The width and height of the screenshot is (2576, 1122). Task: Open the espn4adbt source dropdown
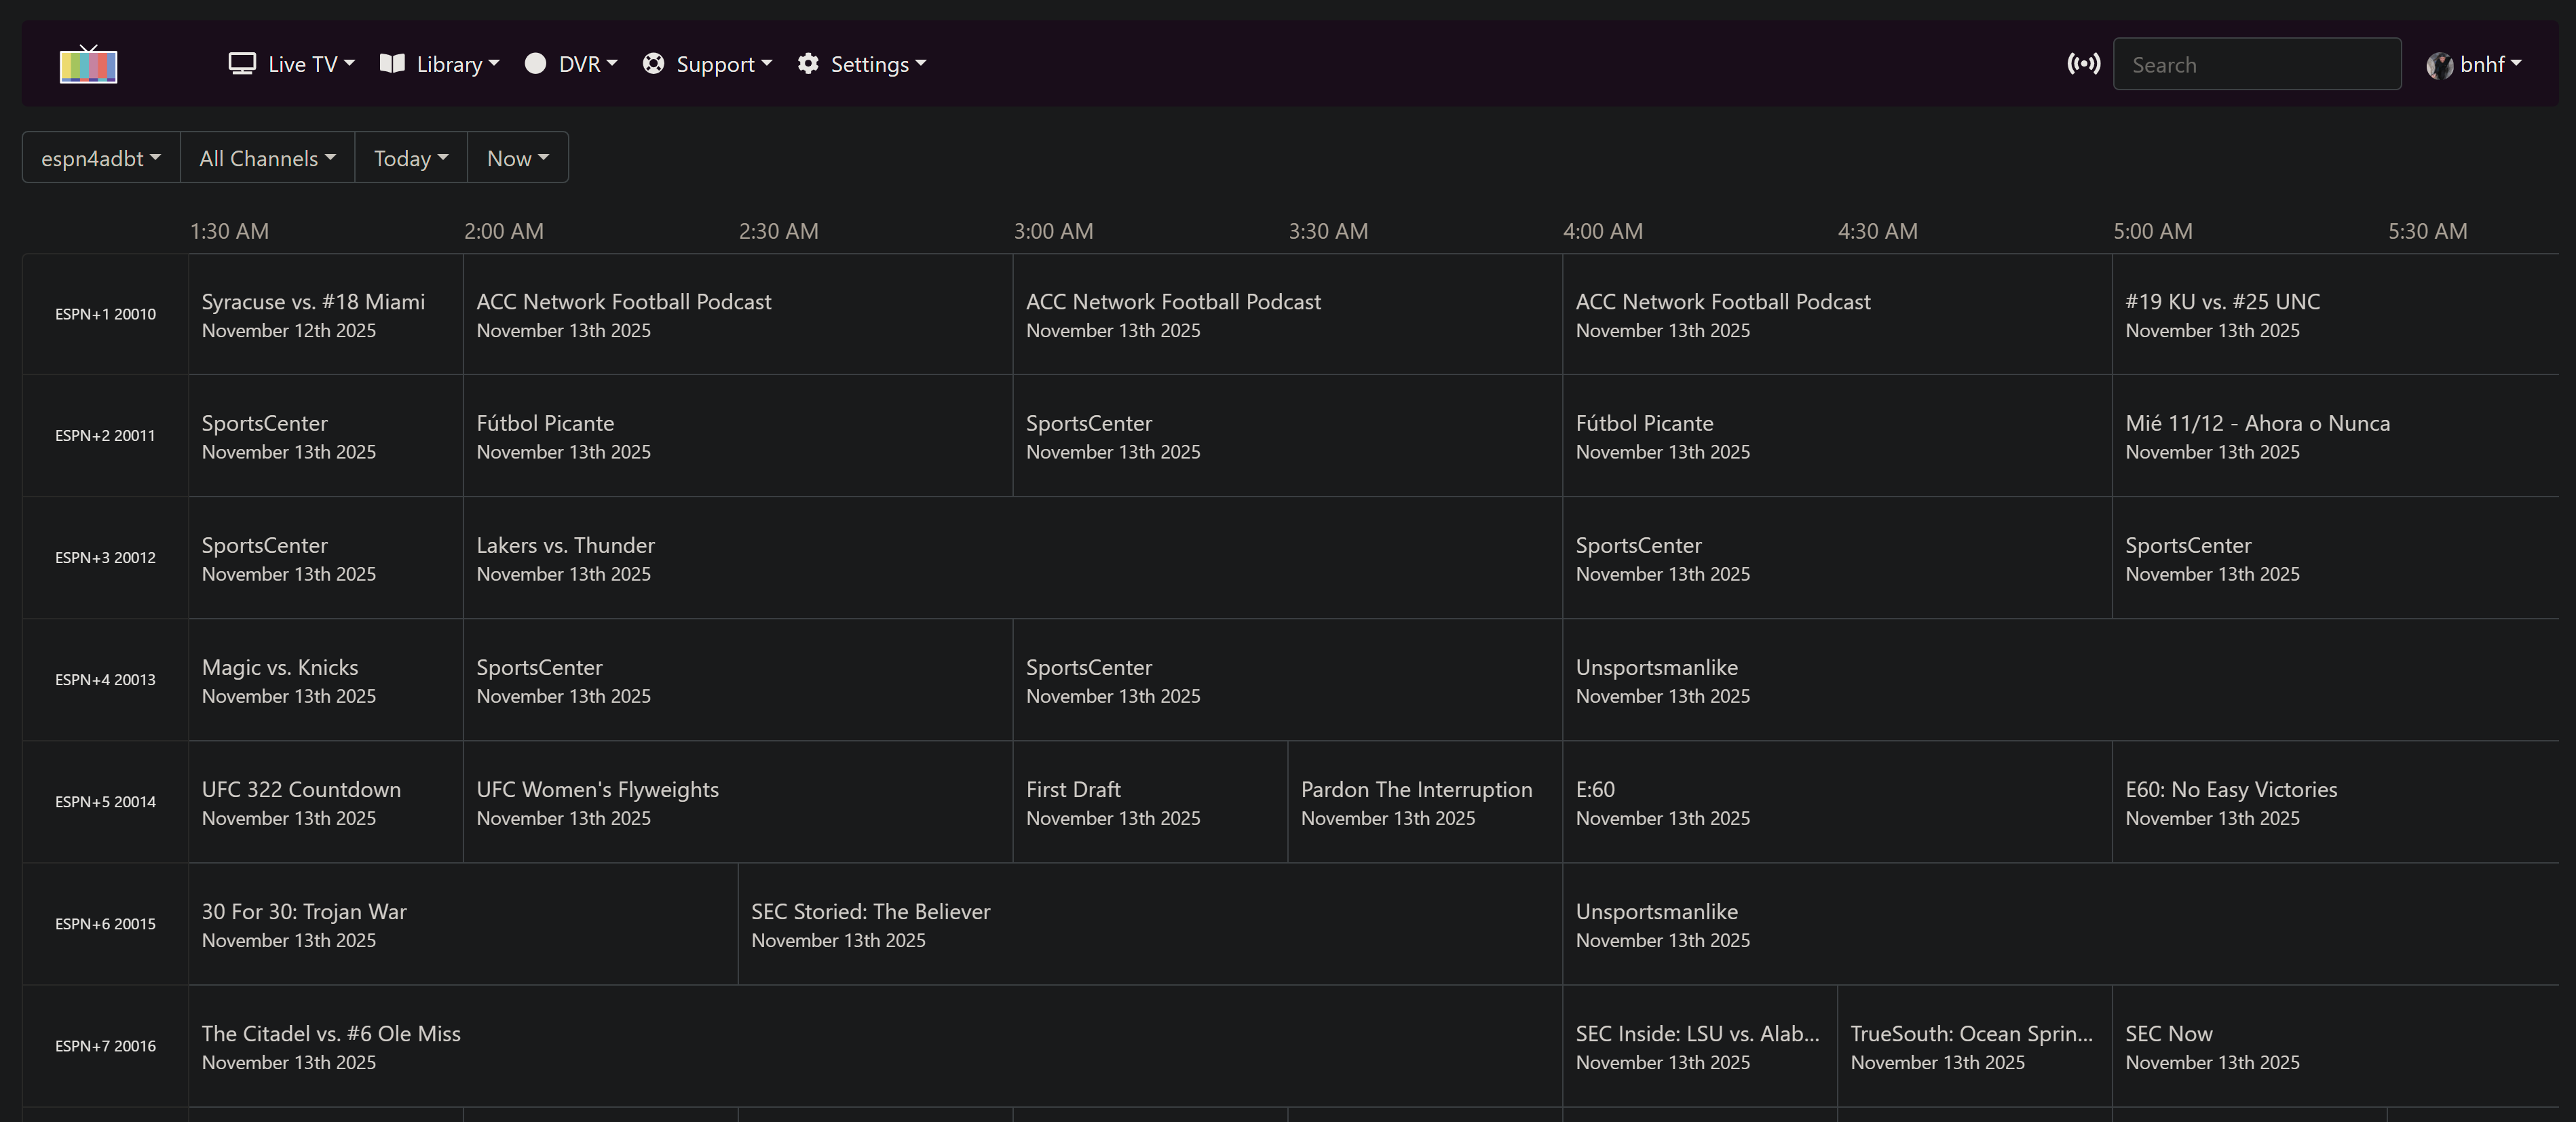[101, 158]
